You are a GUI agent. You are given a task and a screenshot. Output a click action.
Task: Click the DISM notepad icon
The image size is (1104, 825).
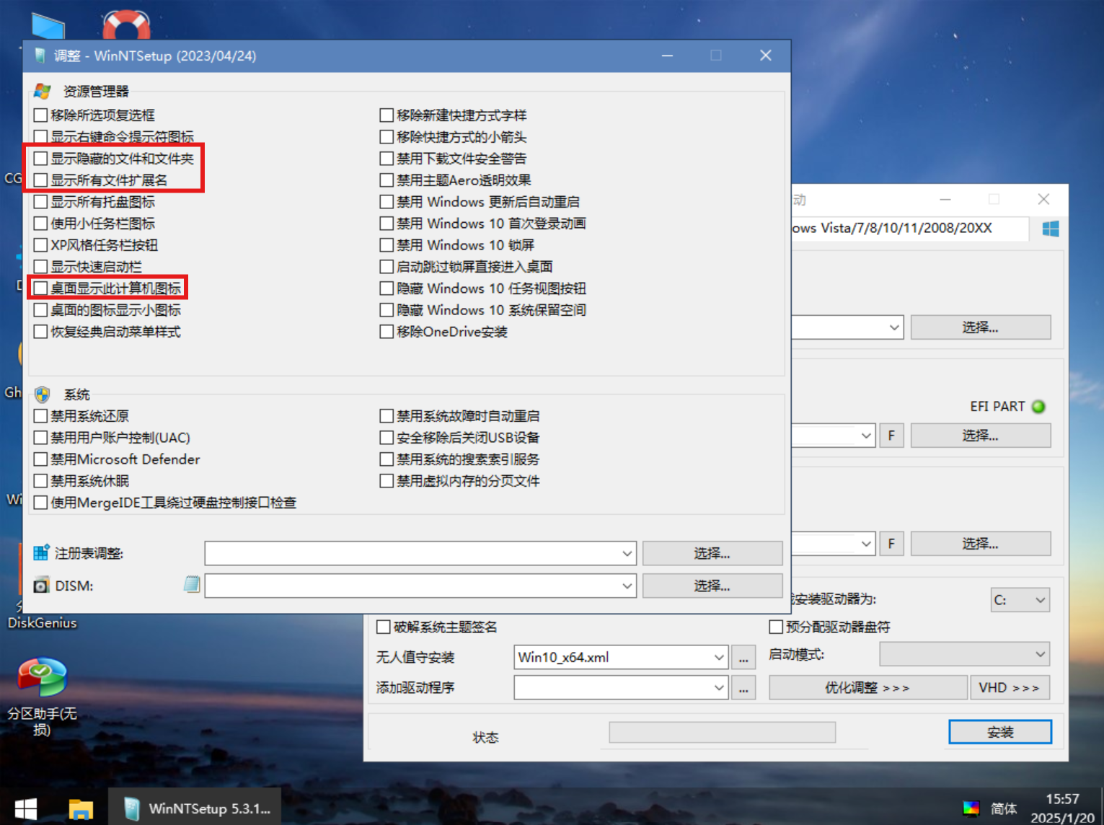(192, 584)
